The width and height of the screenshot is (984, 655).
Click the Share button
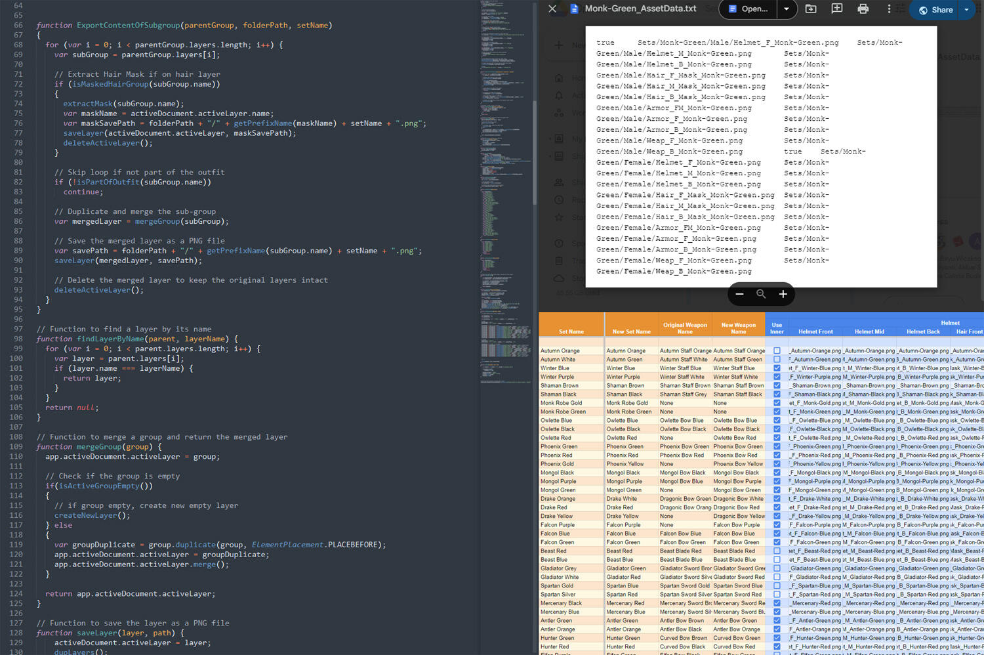point(940,10)
